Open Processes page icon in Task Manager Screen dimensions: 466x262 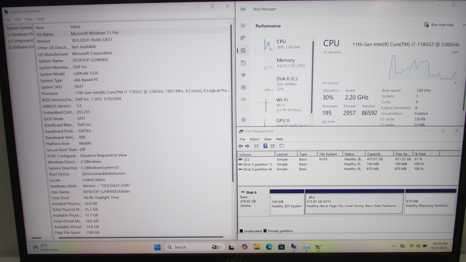point(243,38)
